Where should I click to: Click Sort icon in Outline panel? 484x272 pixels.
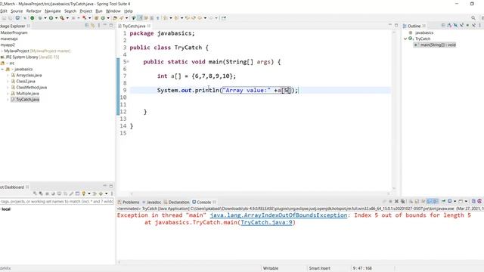point(449,26)
